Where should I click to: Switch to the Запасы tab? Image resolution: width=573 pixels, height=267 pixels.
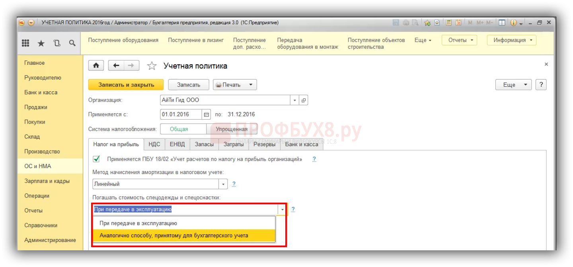pyautogui.click(x=204, y=144)
